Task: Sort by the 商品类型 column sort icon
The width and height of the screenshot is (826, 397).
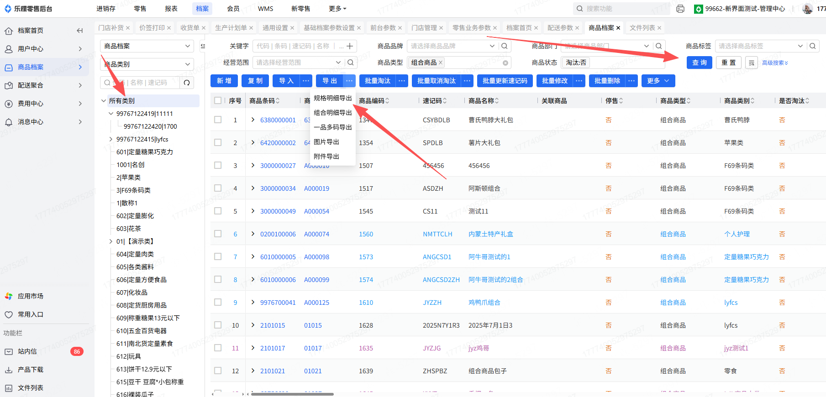Action: tap(689, 101)
